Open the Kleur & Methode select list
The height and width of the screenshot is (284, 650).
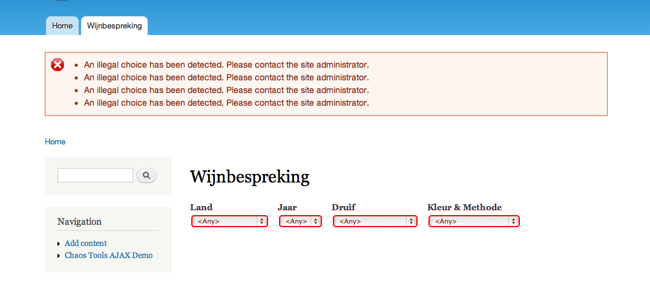pos(474,221)
